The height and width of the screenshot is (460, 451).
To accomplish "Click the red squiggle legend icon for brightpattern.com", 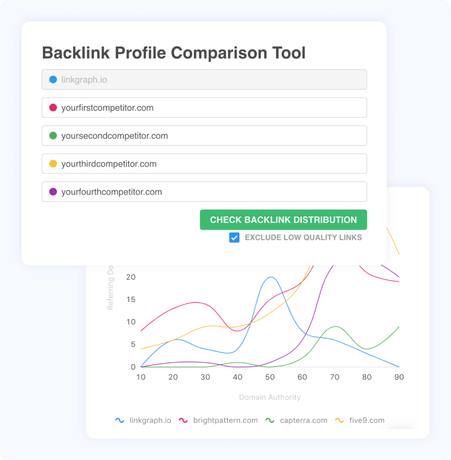I will (183, 420).
